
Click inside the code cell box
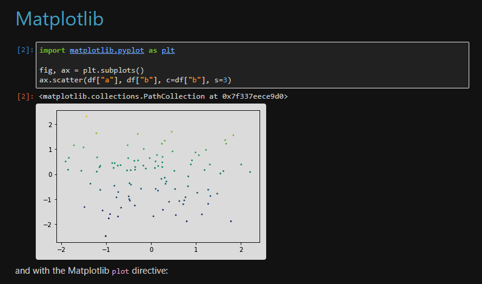pyautogui.click(x=252, y=65)
